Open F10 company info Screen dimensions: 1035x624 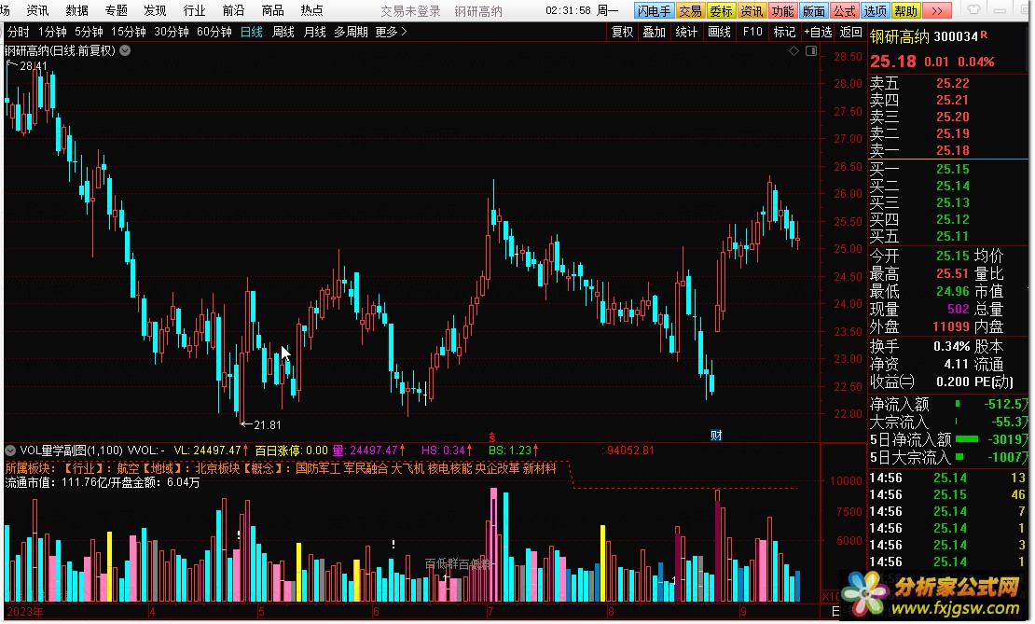752,32
